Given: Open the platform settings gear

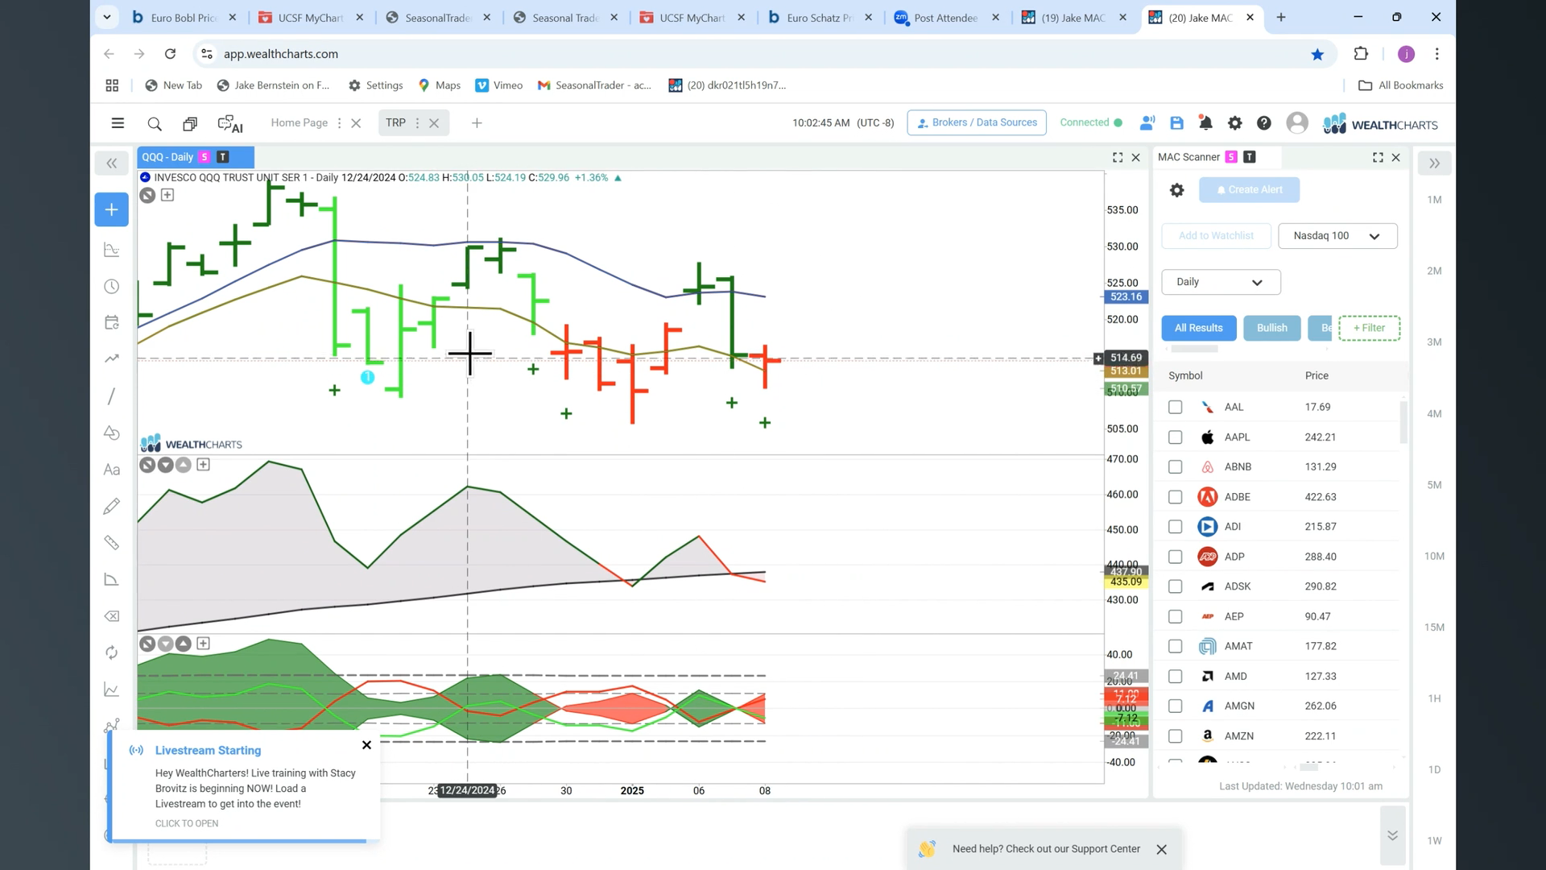Looking at the screenshot, I should pos(1234,123).
